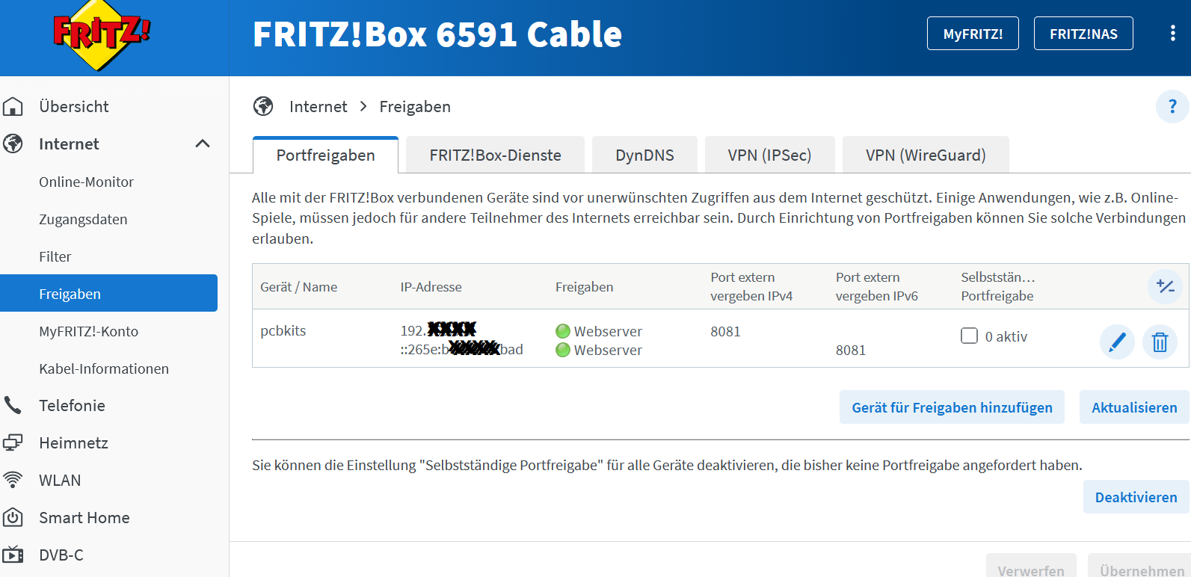Click the Deaktivieren button
Image resolution: width=1191 pixels, height=577 pixels.
click(1135, 497)
